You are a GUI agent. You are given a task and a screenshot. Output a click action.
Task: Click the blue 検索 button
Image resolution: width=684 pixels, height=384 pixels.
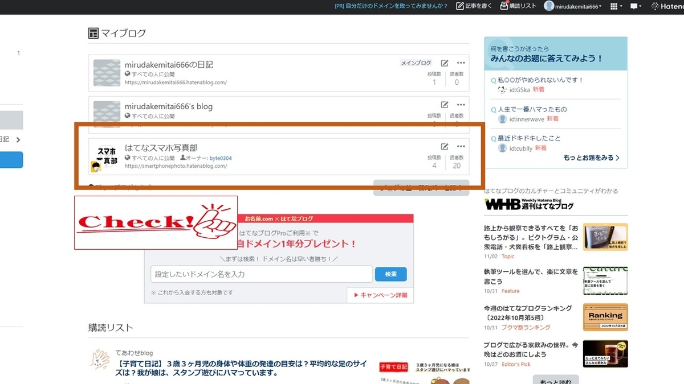(391, 274)
